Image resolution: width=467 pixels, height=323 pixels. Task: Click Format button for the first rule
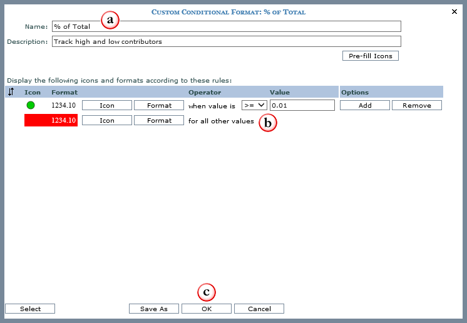(x=159, y=105)
